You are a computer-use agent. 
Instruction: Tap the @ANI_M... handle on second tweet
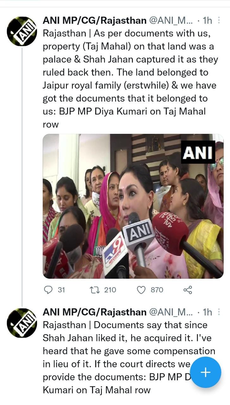coord(171,312)
